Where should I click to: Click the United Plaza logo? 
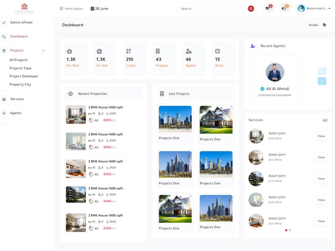point(24,9)
